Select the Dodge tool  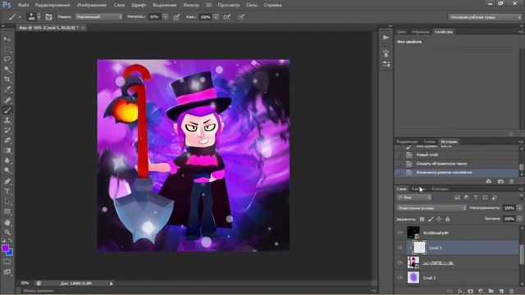tap(7, 170)
